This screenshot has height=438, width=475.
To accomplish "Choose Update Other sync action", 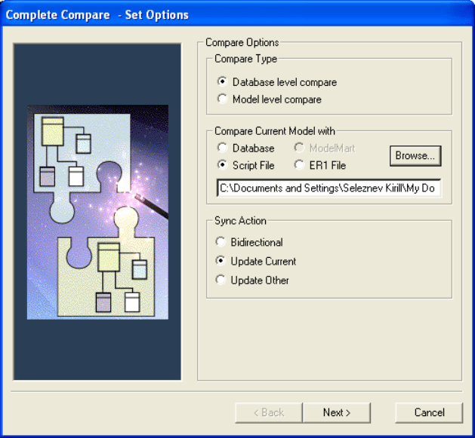I will click(221, 280).
